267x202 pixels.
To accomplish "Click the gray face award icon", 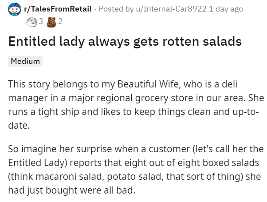I will point(32,21).
